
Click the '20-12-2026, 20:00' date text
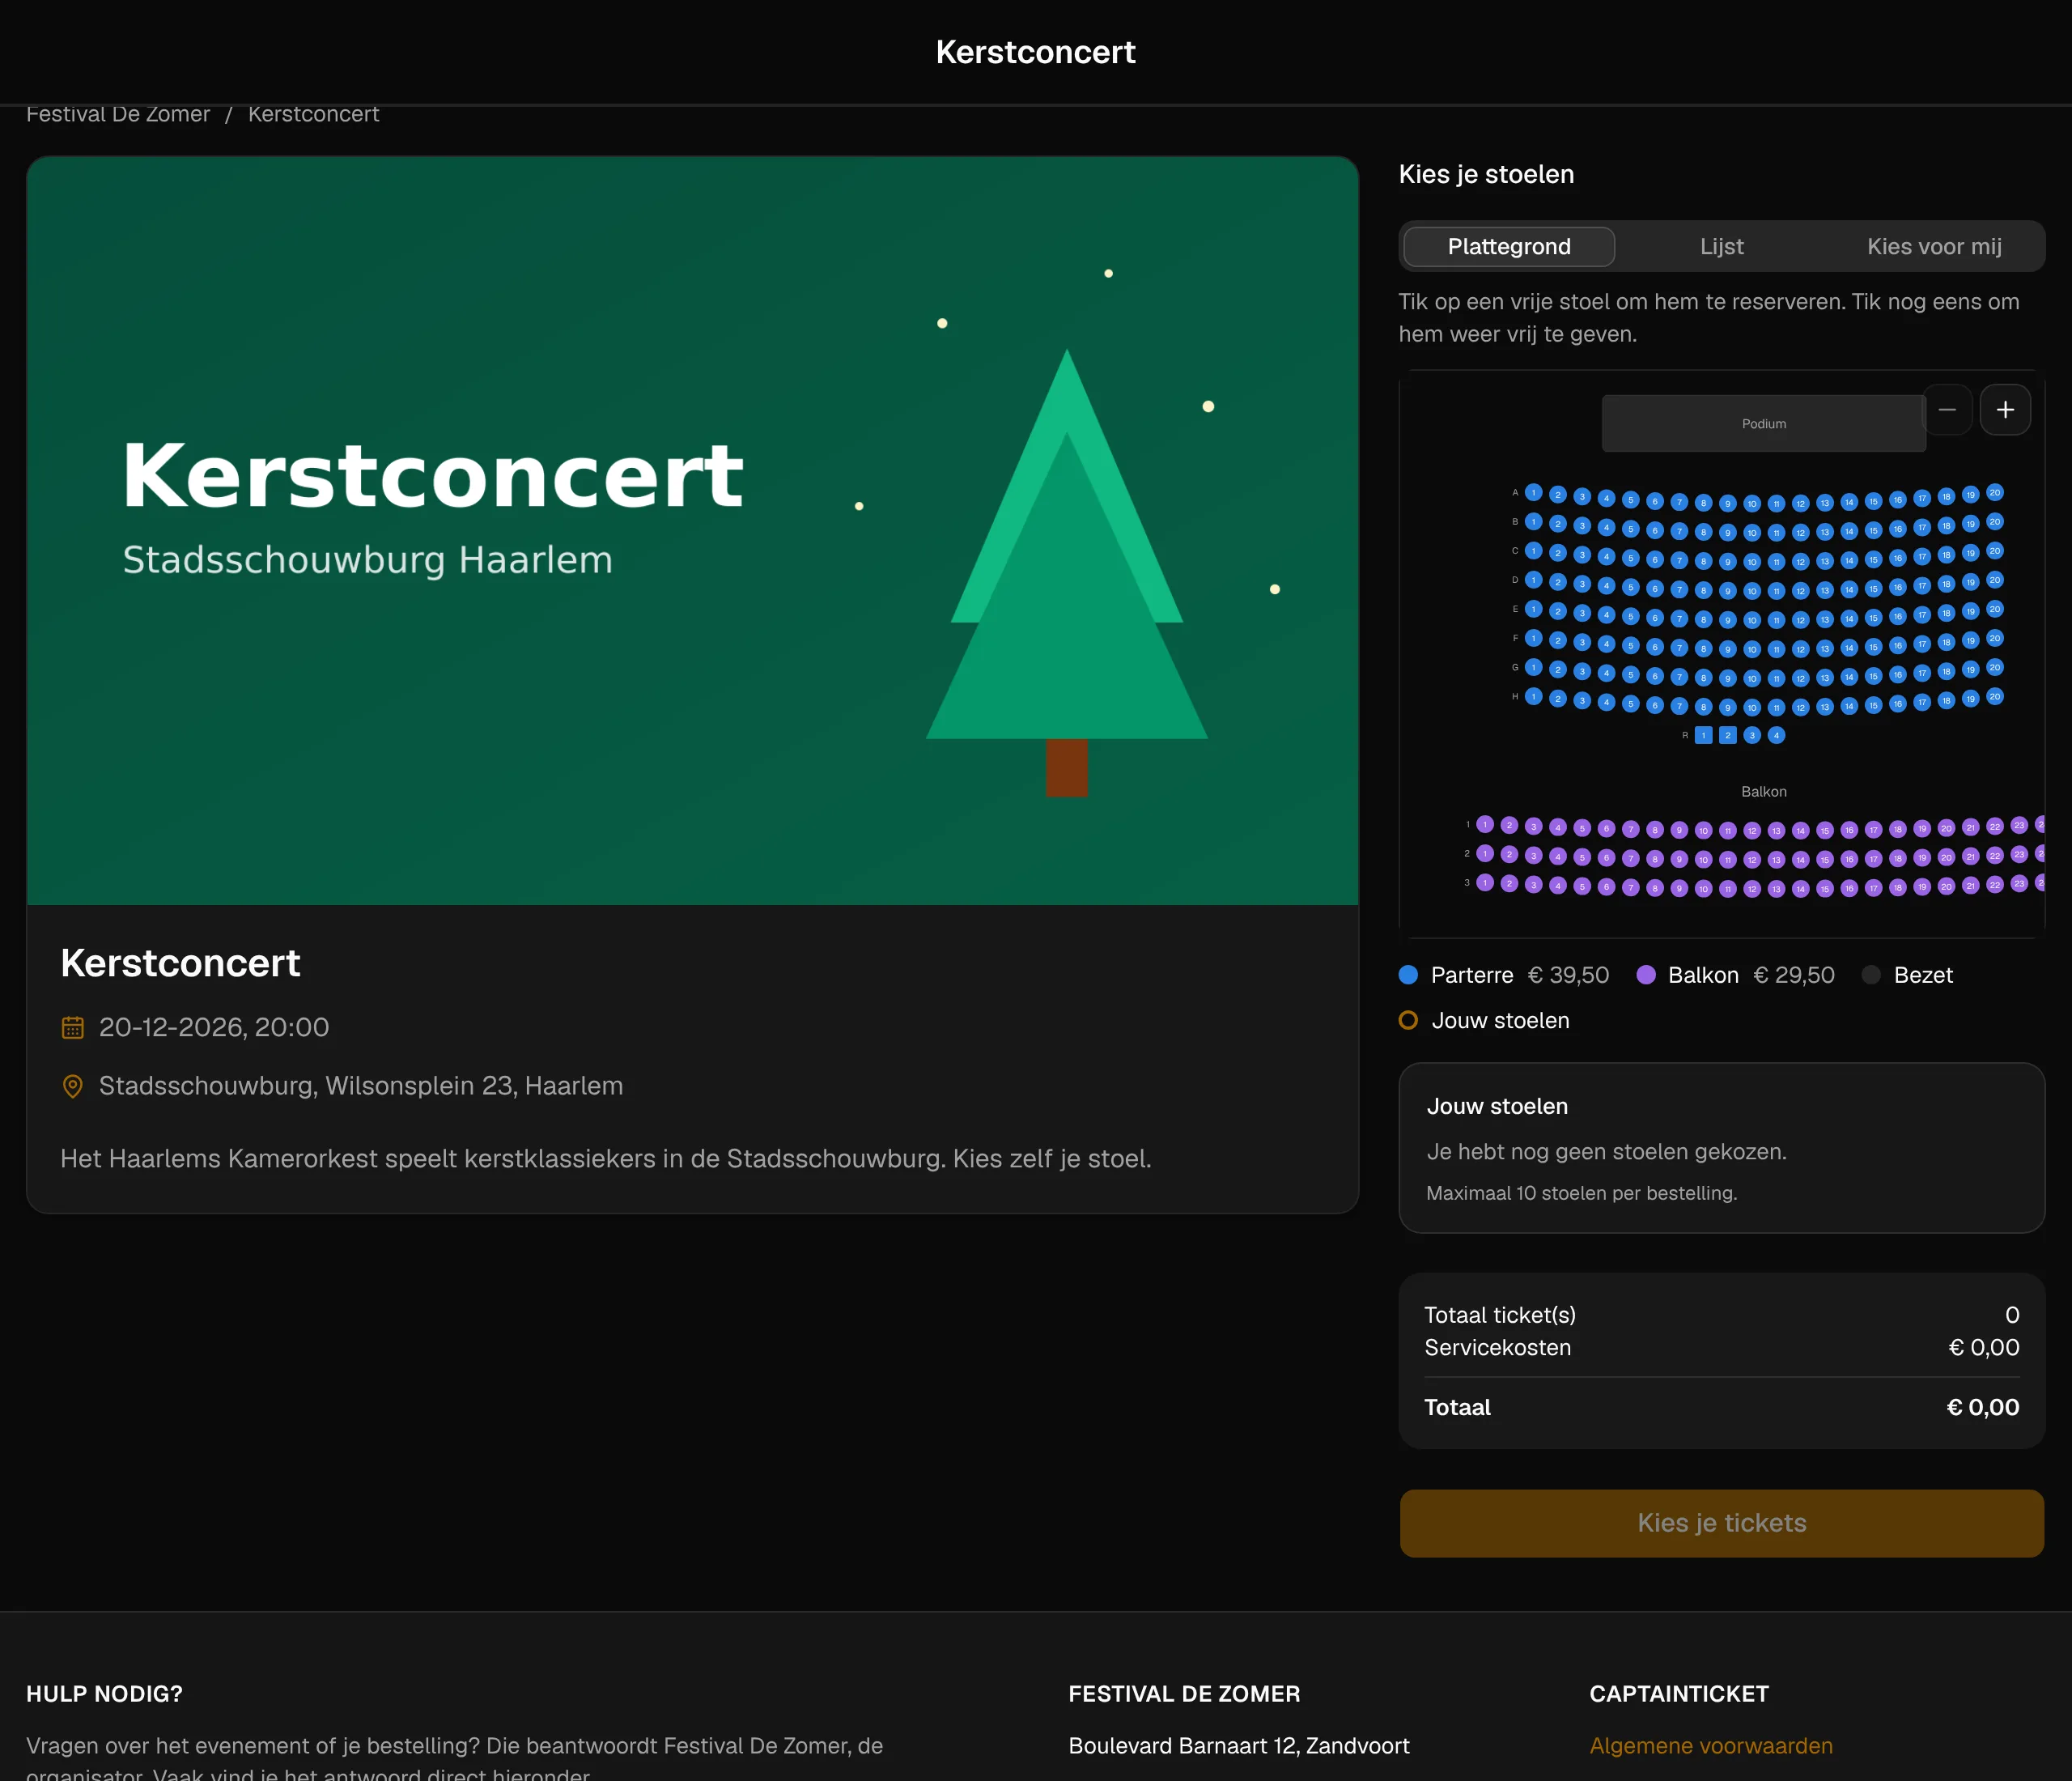click(x=214, y=1027)
